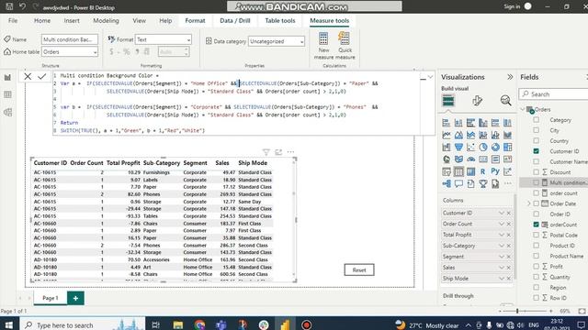Choose the funnel chart visual
The width and height of the screenshot is (588, 330).
tap(458, 148)
